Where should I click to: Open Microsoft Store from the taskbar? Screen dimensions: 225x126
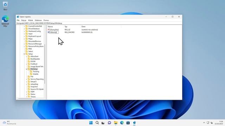point(128,123)
